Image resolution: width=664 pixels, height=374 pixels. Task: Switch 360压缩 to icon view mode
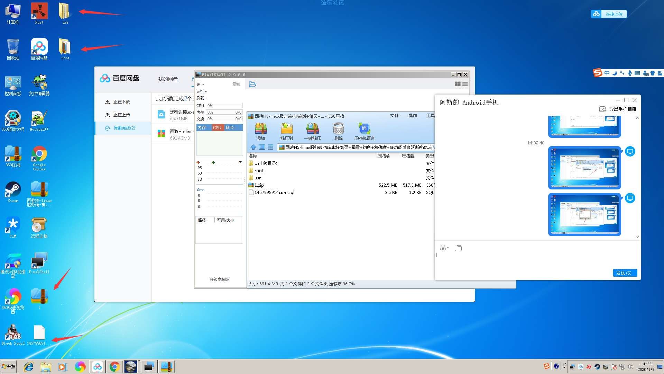coord(262,147)
